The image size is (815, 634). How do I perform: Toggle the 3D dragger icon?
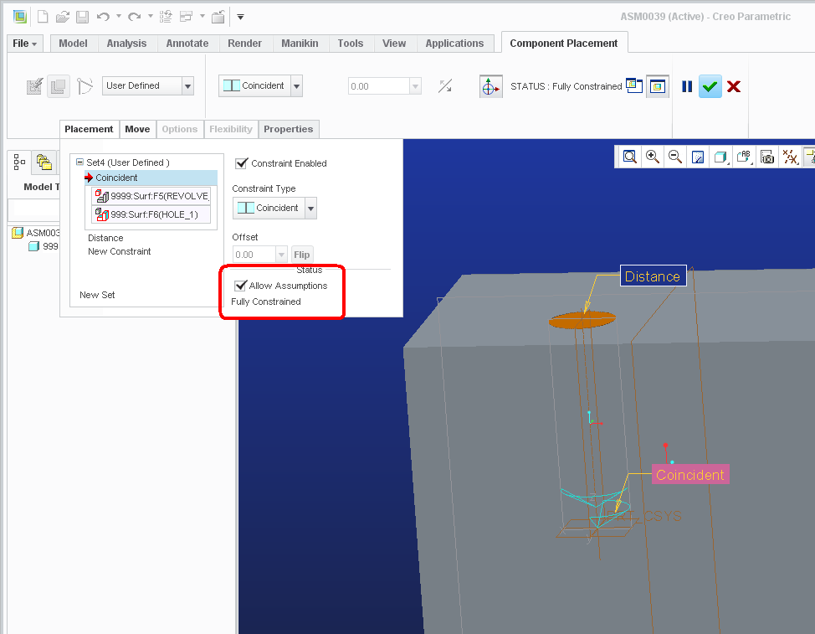(490, 86)
